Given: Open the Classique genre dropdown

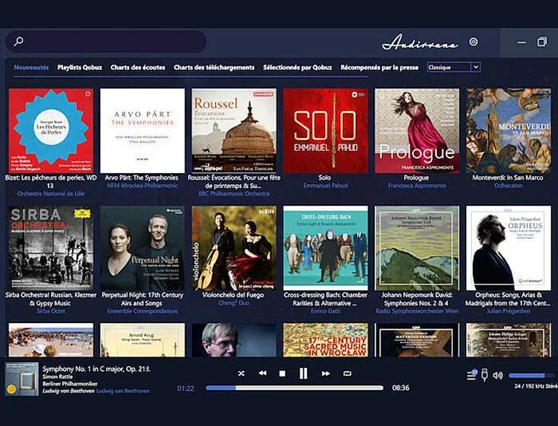Looking at the screenshot, I should (454, 67).
